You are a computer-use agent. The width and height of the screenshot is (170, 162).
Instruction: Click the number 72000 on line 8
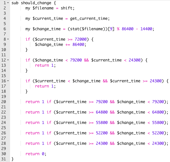pos(81,39)
